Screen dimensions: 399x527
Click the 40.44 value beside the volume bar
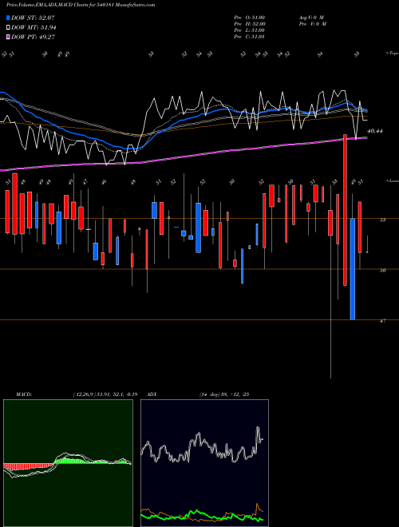click(x=375, y=131)
